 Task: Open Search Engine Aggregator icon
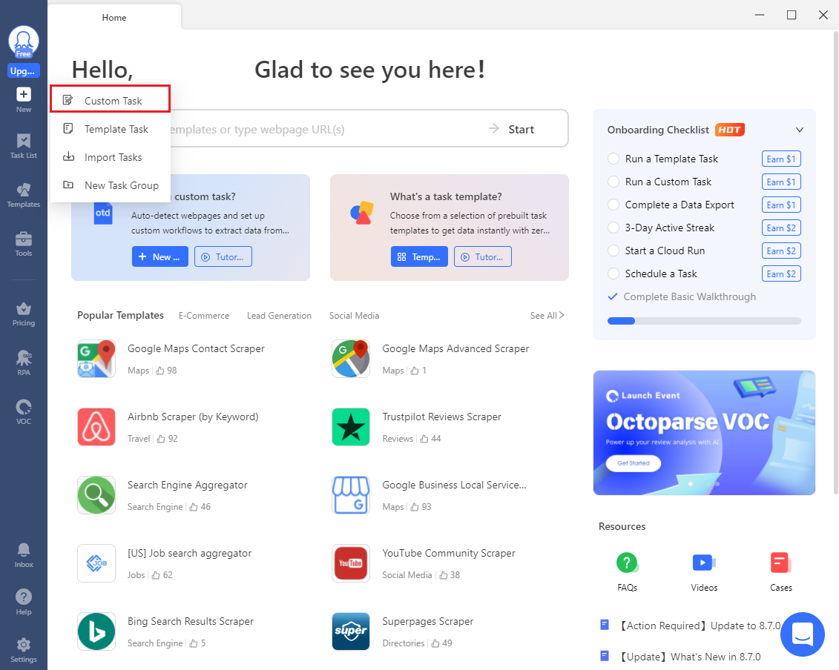[x=96, y=495]
